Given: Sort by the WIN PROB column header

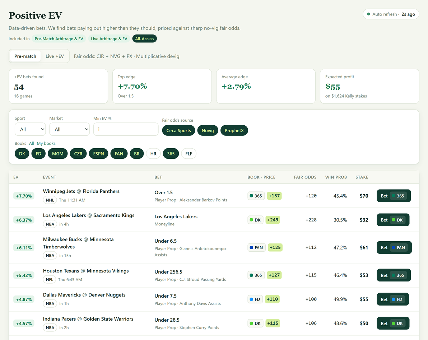Looking at the screenshot, I should 336,177.
